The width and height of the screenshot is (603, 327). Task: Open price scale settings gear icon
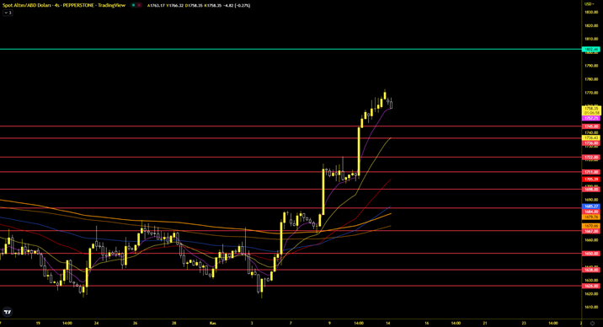pos(592,323)
